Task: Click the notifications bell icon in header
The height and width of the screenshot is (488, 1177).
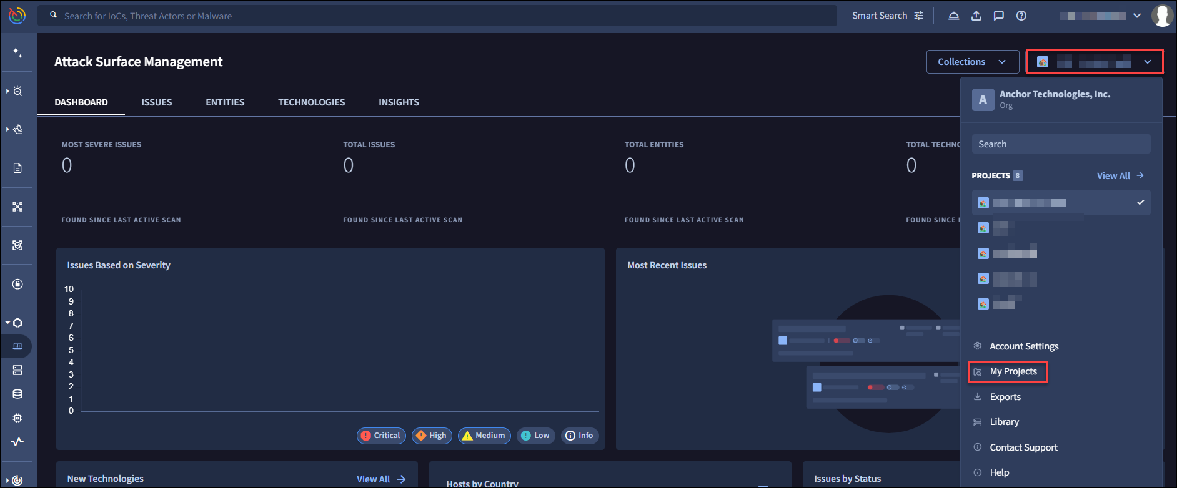Action: [953, 16]
